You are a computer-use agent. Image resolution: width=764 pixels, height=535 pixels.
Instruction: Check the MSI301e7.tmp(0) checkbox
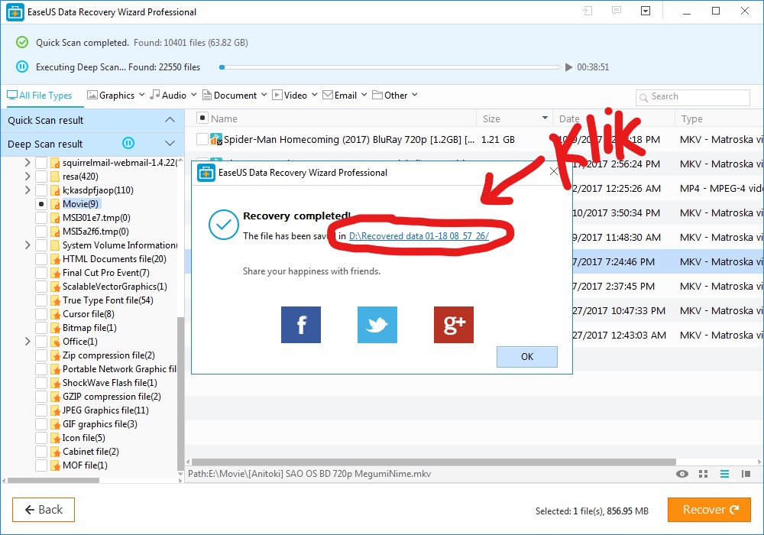pyautogui.click(x=41, y=218)
